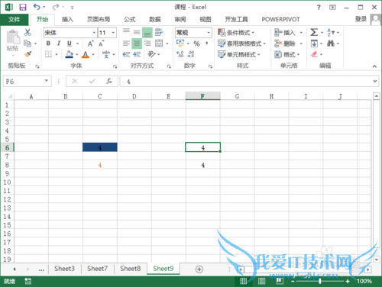Screen dimensions: 382x287
Task: Save the workbook with the floppy icon
Action: click(23, 7)
